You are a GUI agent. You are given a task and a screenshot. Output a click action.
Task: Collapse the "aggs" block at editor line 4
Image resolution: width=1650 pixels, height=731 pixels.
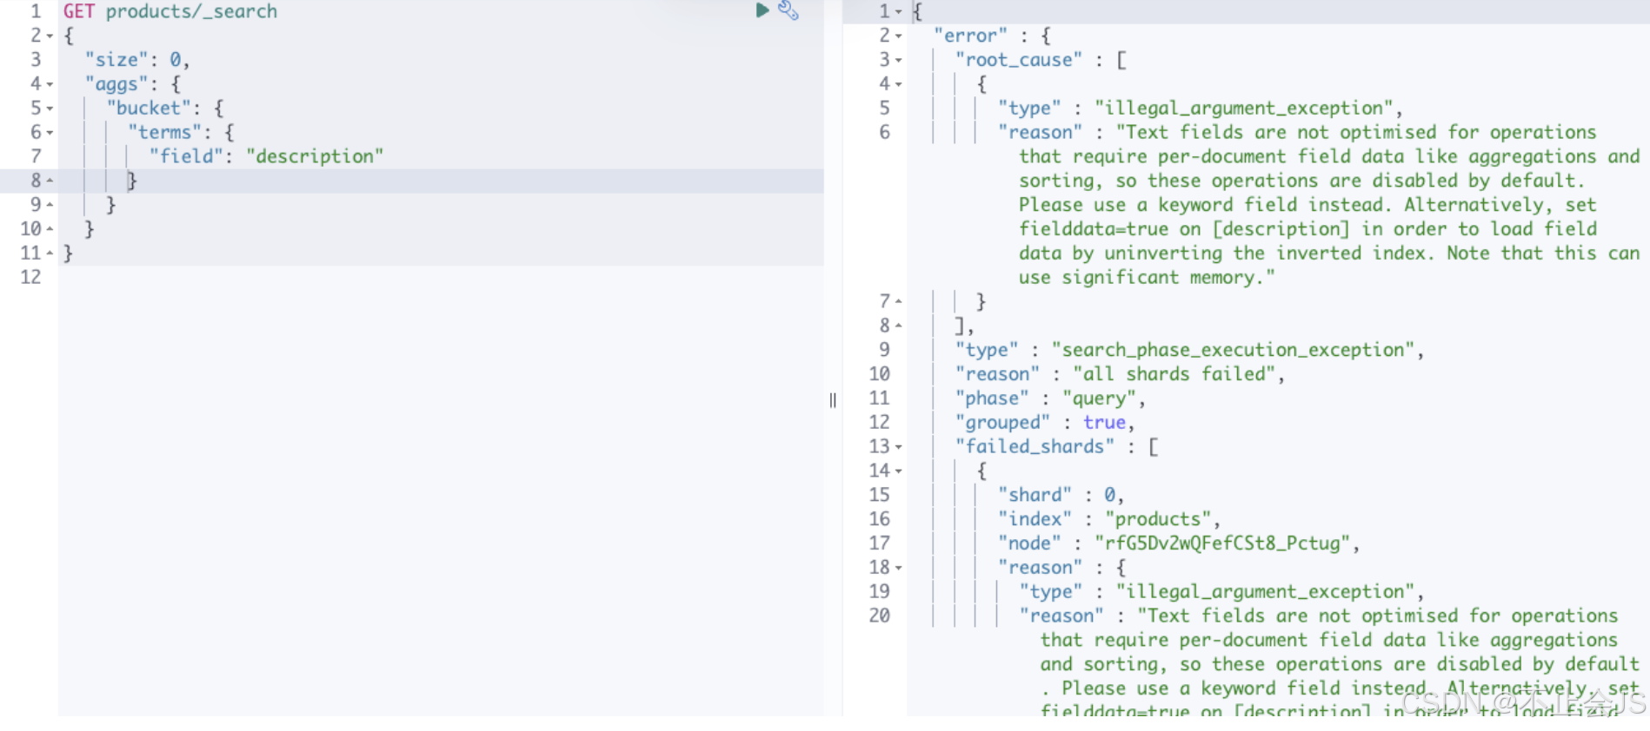pos(50,84)
